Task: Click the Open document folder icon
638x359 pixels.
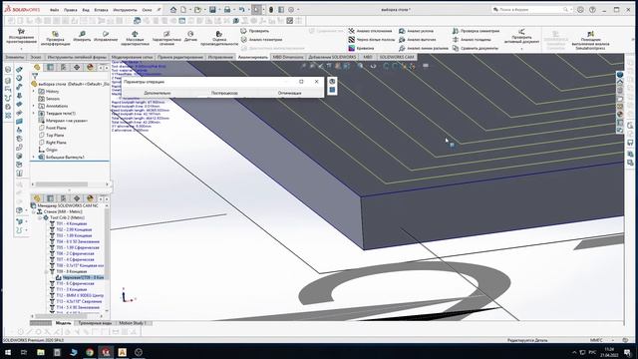Action: pos(197,9)
